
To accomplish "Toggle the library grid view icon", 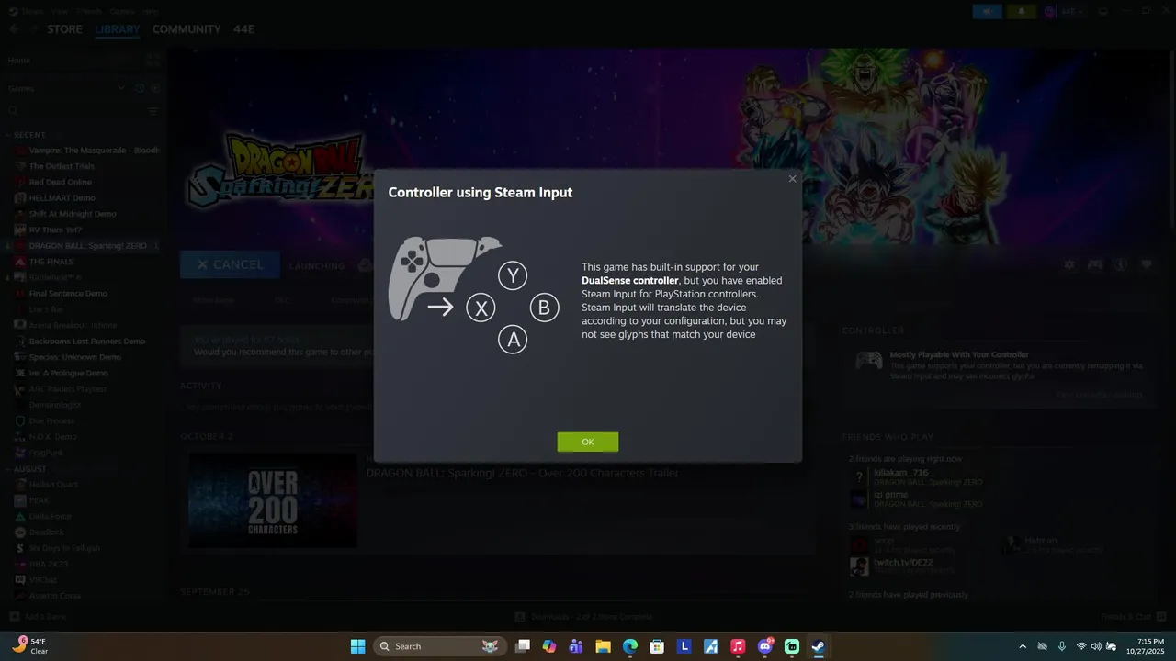I will click(x=153, y=61).
